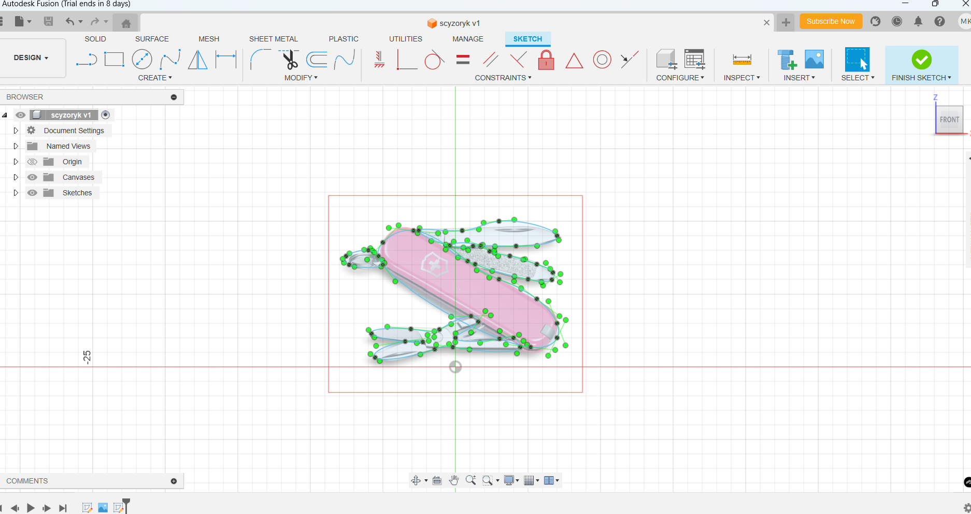Select the 2-Point Rectangle tool
This screenshot has width=971, height=514.
coord(114,60)
